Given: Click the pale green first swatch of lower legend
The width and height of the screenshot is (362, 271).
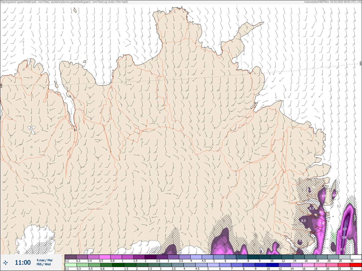Looking at the screenshot, I should pyautogui.click(x=70, y=265).
